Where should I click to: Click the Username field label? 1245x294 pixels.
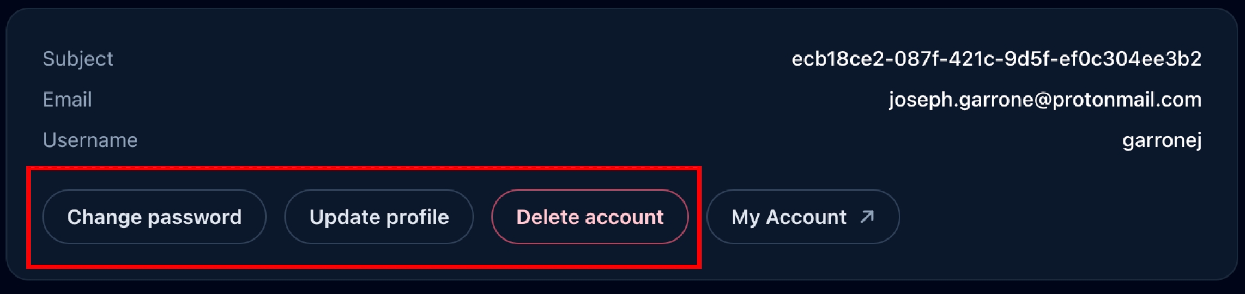click(90, 140)
